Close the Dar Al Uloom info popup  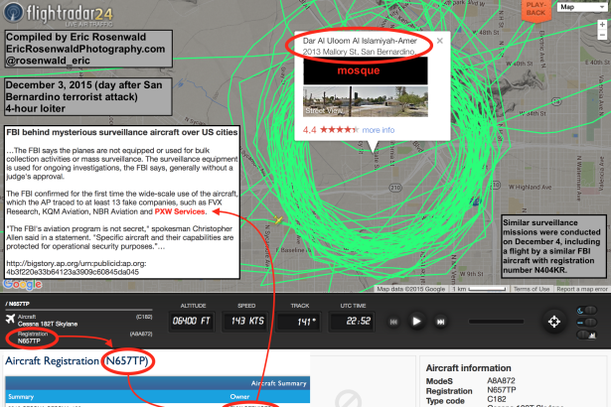point(439,41)
